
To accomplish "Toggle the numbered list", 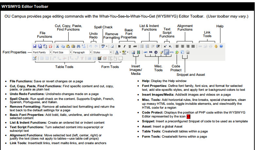I will 147,46.
